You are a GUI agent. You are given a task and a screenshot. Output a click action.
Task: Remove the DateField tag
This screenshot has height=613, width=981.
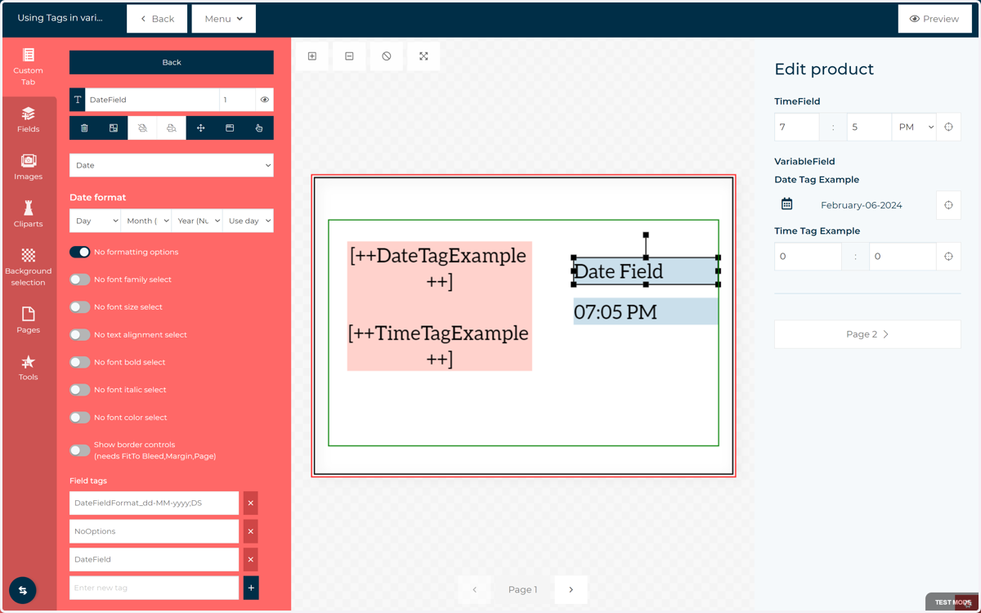coord(251,560)
